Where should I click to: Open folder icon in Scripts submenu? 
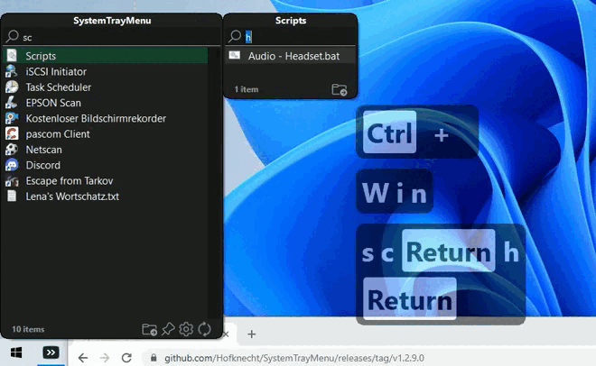tap(340, 89)
